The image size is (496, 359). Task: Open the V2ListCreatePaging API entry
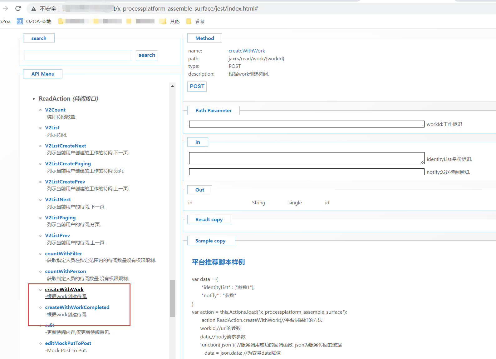(68, 163)
